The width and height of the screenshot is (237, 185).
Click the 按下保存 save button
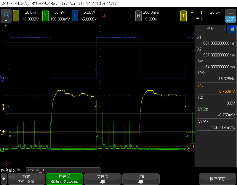(x=217, y=179)
